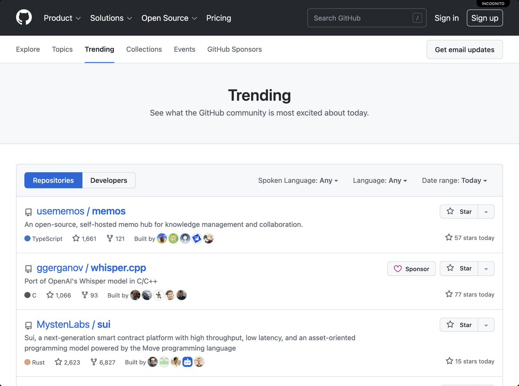This screenshot has width=519, height=386.
Task: Go to the Topics tab
Action: click(x=62, y=49)
